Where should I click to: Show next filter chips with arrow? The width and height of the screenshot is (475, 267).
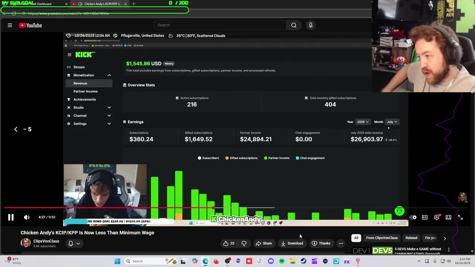click(445, 238)
